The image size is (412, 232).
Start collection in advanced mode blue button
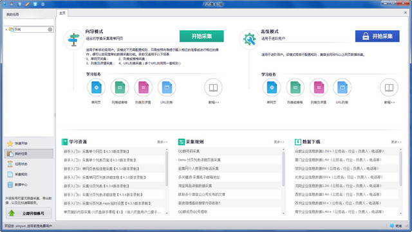pos(377,36)
